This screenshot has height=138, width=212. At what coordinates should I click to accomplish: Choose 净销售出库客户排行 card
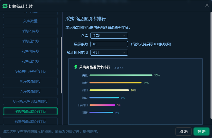(x=30, y=71)
